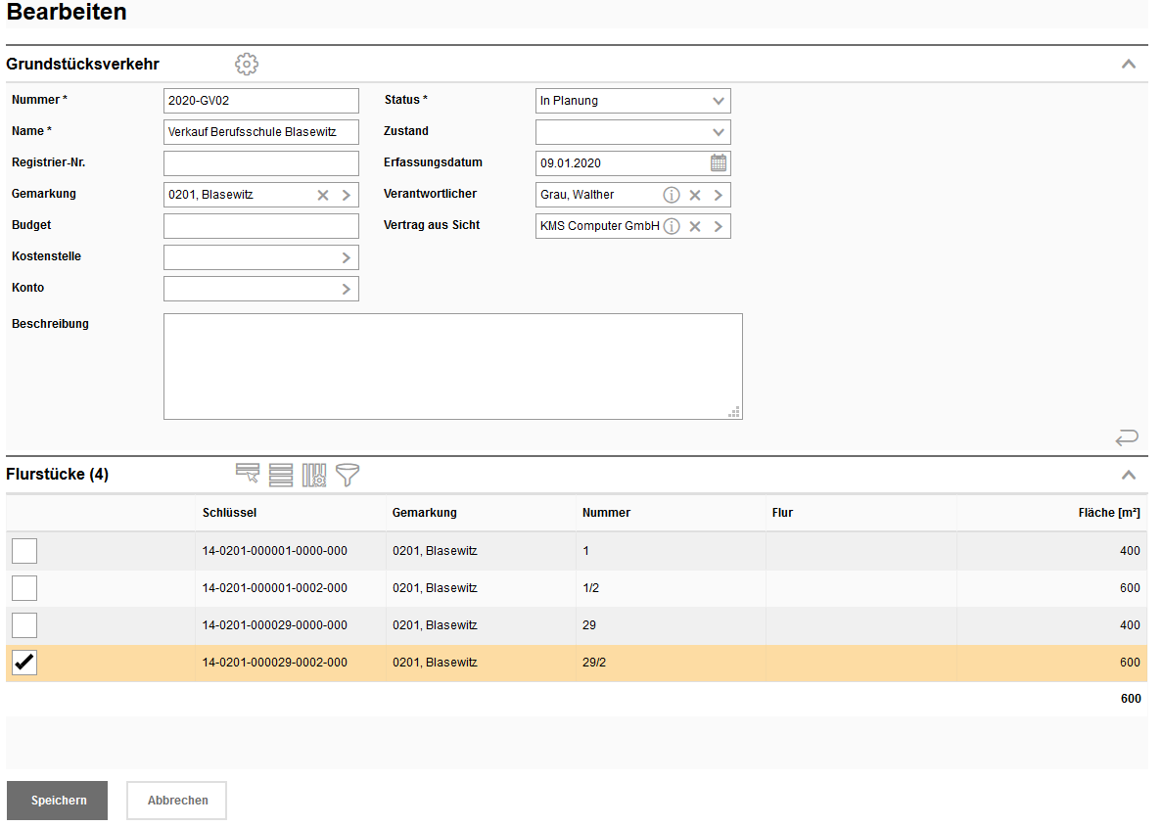This screenshot has width=1162, height=826.
Task: Open the Grundstücksverkehr settings gear icon
Action: (x=247, y=65)
